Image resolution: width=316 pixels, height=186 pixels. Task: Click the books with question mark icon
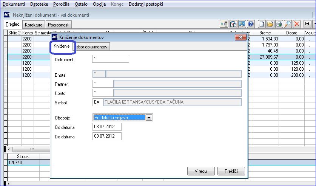[233, 24]
